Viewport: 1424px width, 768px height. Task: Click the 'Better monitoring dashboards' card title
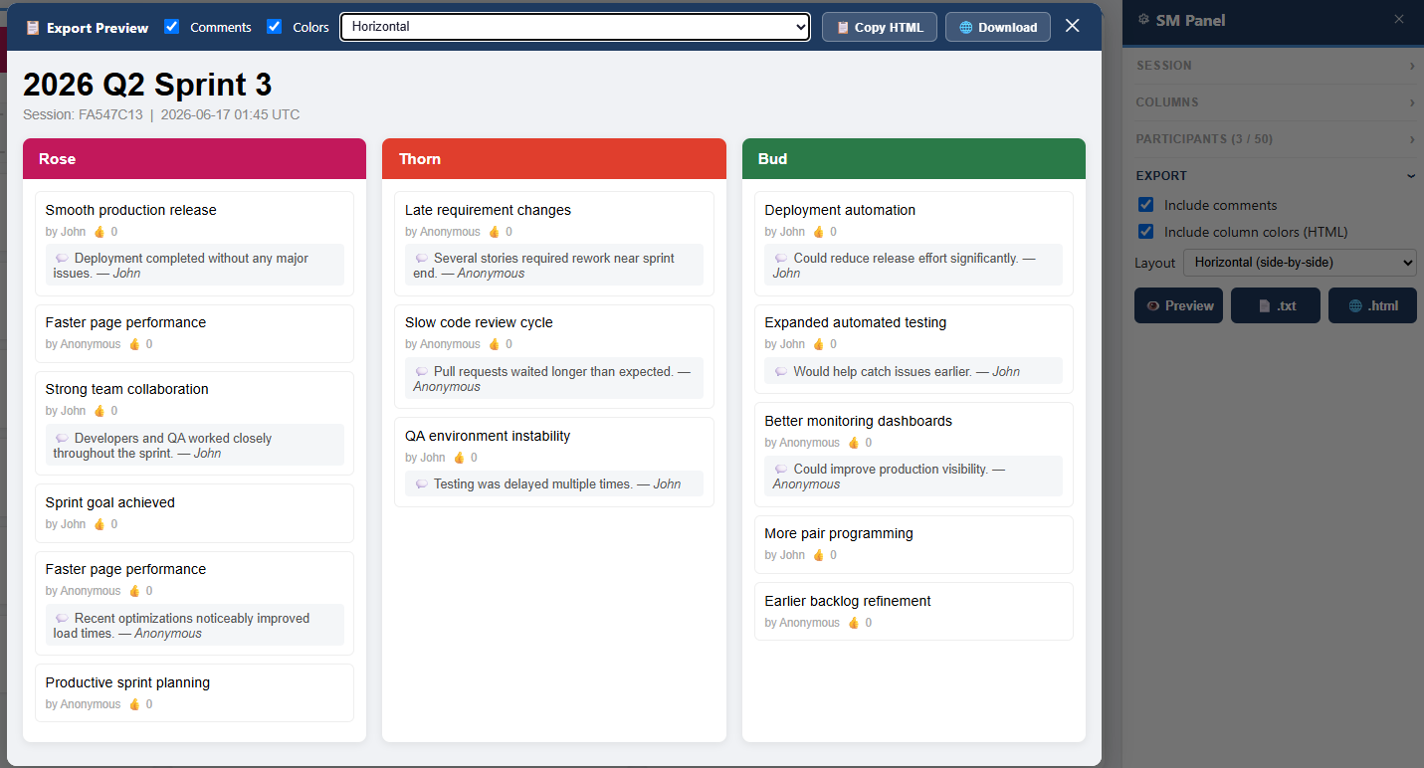(x=858, y=421)
